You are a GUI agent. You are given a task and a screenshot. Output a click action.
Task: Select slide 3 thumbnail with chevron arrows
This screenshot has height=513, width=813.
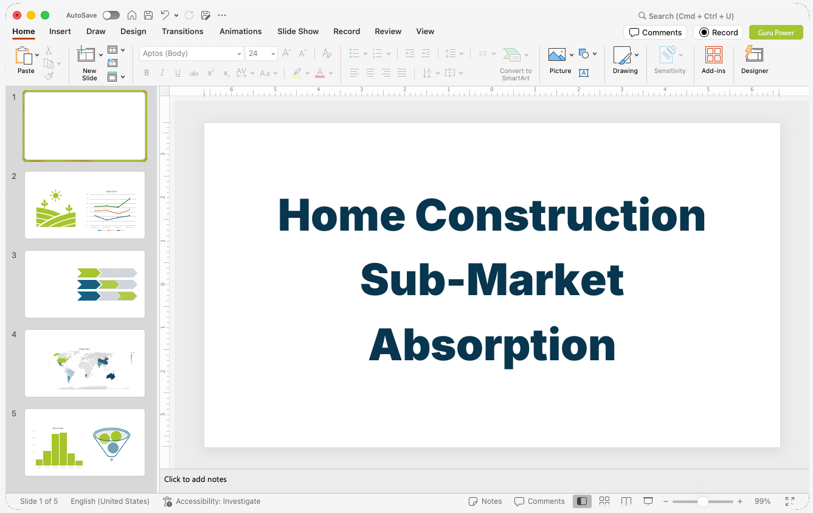(x=85, y=284)
